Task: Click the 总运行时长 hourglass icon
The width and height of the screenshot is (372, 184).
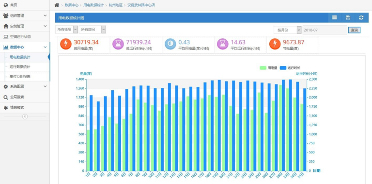Action: pos(118,44)
